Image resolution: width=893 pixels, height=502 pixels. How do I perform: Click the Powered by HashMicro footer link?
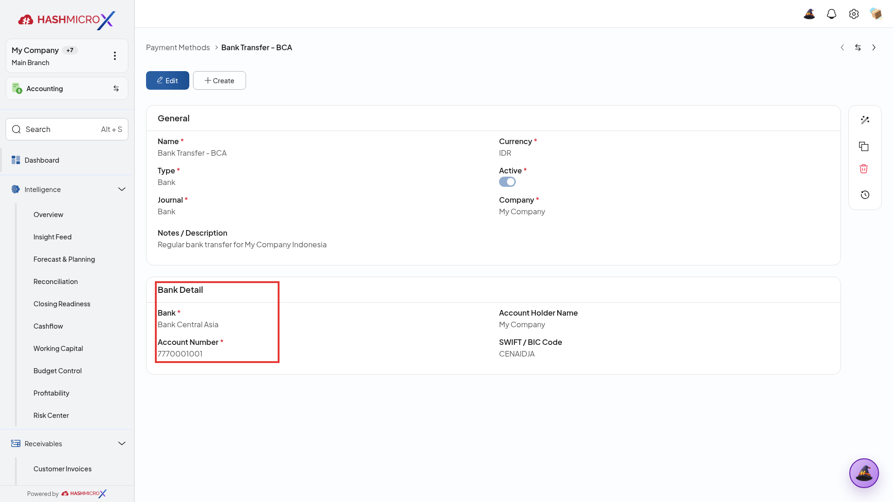[67, 494]
